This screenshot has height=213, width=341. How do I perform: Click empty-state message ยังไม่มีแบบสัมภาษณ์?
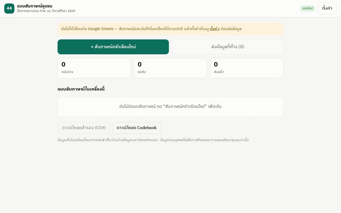click(170, 107)
